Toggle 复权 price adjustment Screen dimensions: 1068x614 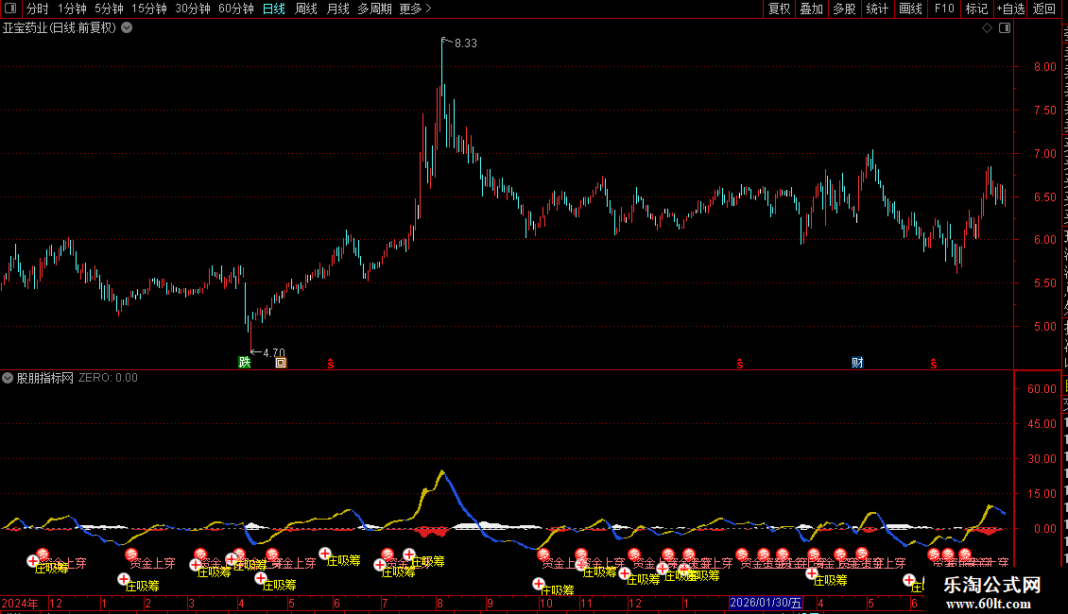779,9
